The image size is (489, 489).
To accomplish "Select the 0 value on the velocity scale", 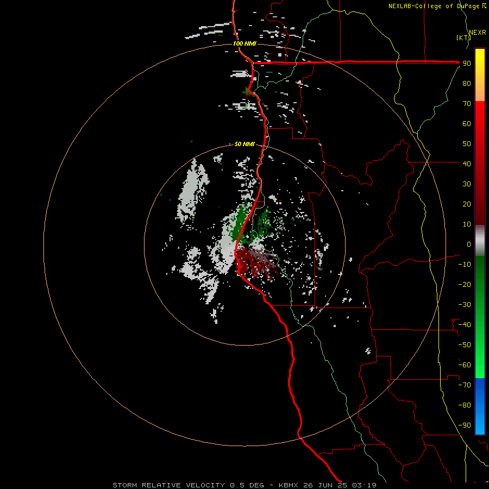I will [469, 244].
